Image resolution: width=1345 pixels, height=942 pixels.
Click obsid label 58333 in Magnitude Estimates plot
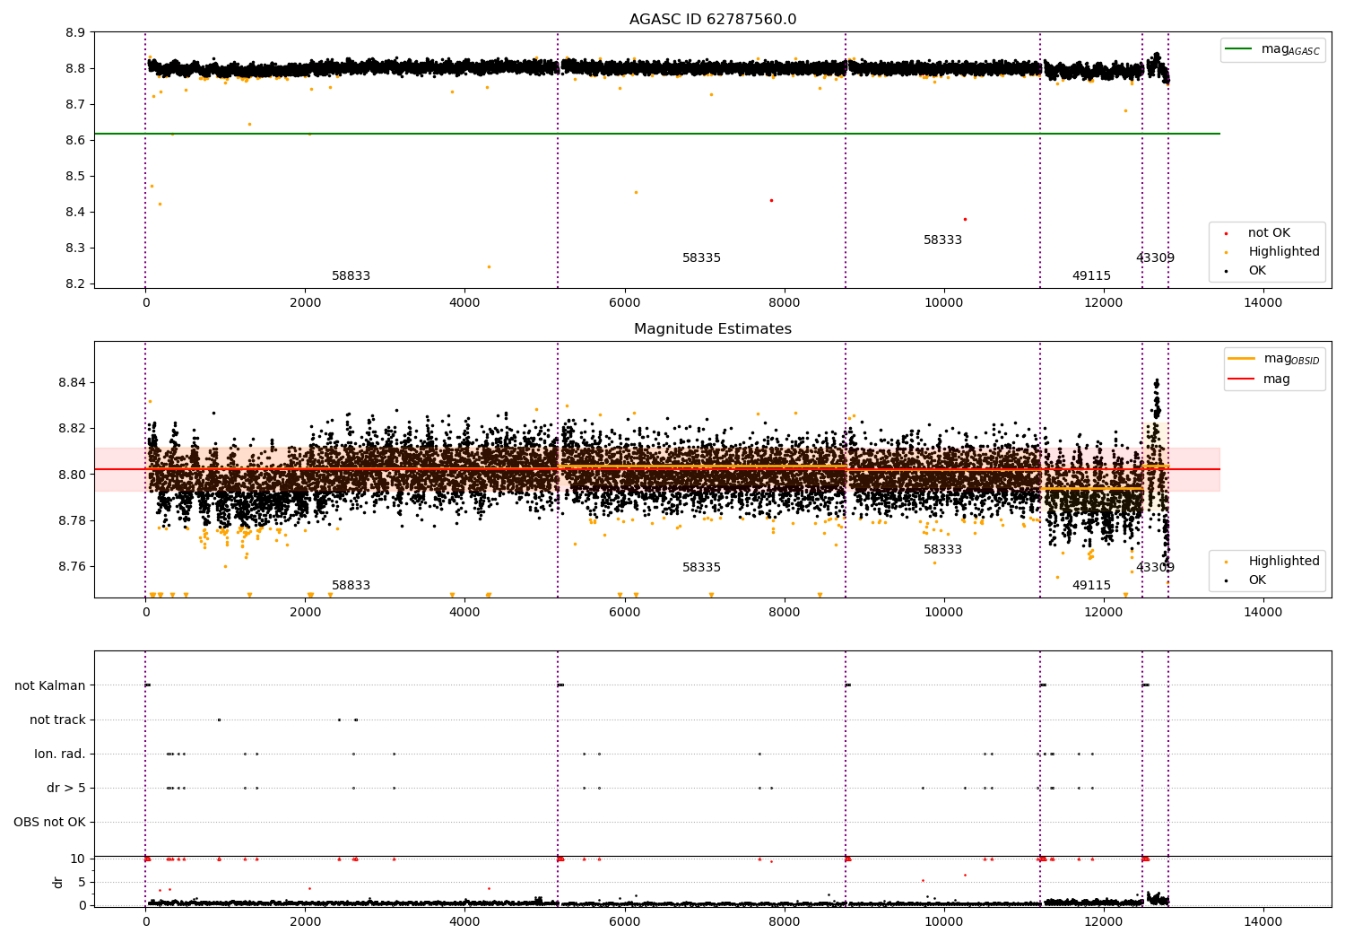942,550
